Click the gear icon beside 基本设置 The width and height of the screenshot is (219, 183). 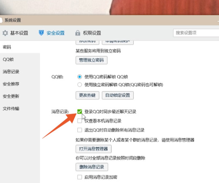pyautogui.click(x=5, y=33)
